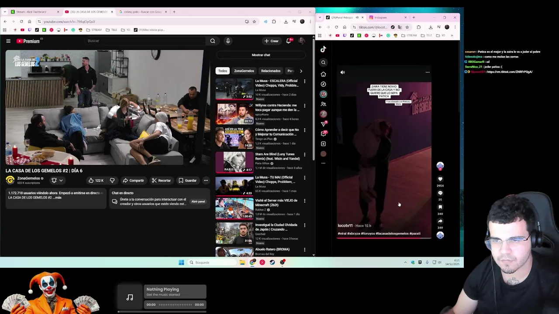
Task: Click the Windows Start button
Action: click(181, 263)
